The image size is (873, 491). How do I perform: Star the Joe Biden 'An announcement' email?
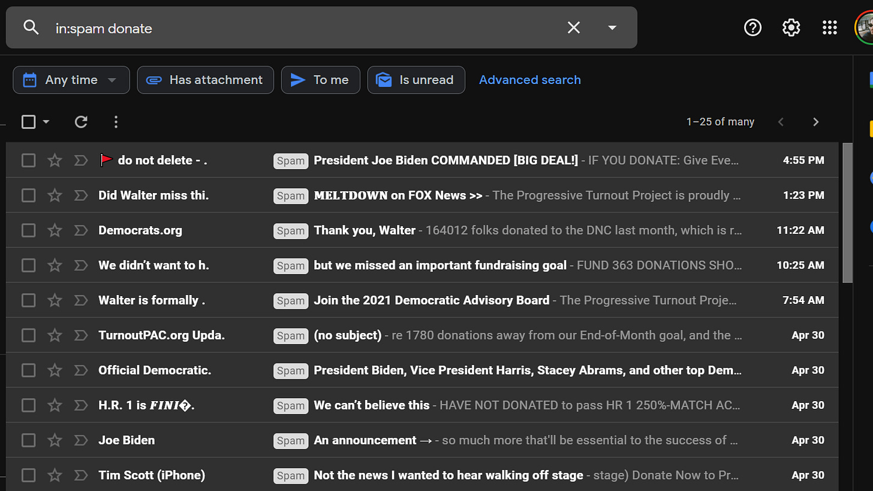(55, 440)
